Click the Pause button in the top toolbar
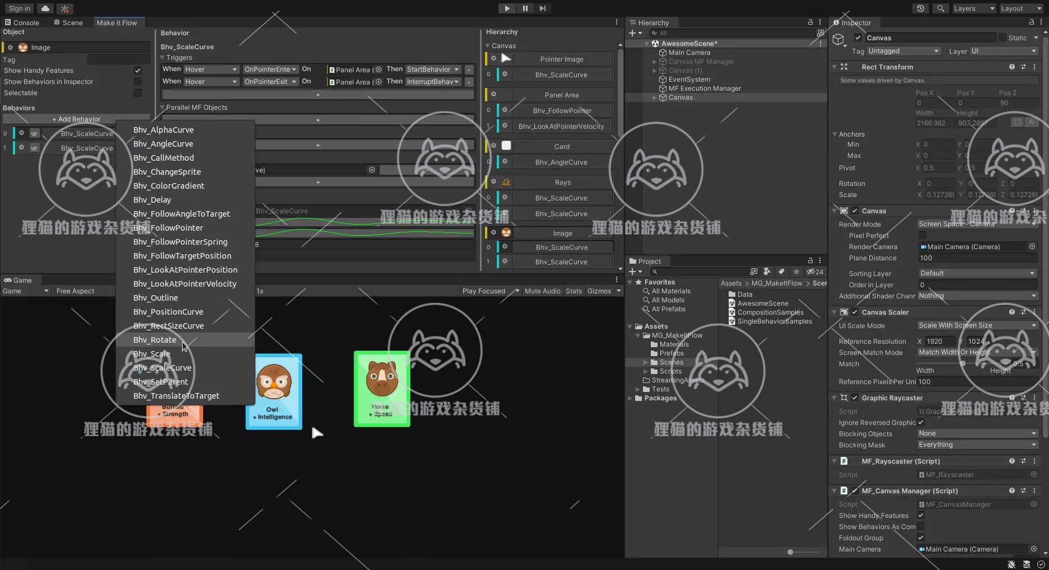Viewport: 1049px width, 570px height. [x=524, y=8]
